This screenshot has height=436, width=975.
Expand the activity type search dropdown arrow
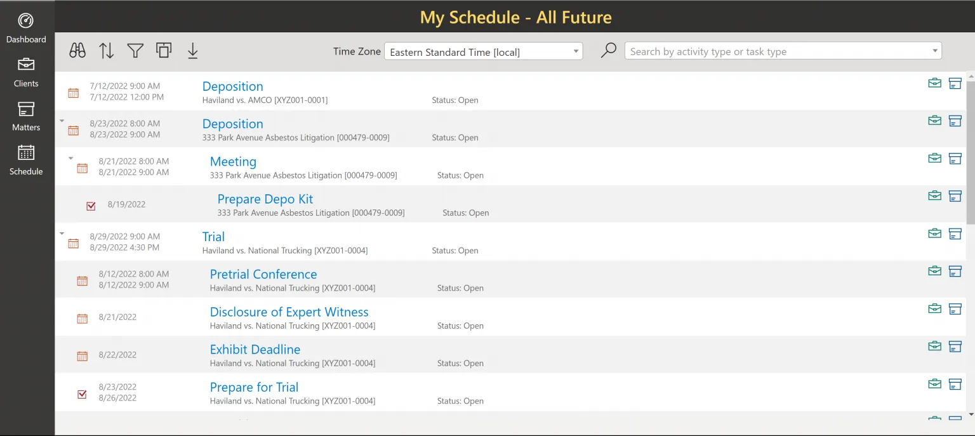click(x=934, y=51)
